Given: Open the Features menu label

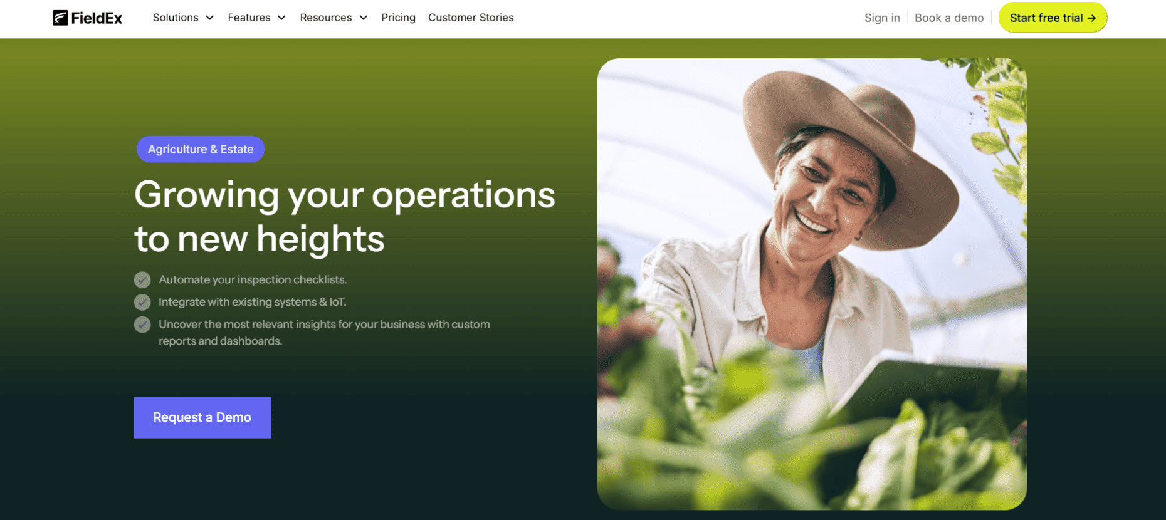Looking at the screenshot, I should (x=249, y=18).
